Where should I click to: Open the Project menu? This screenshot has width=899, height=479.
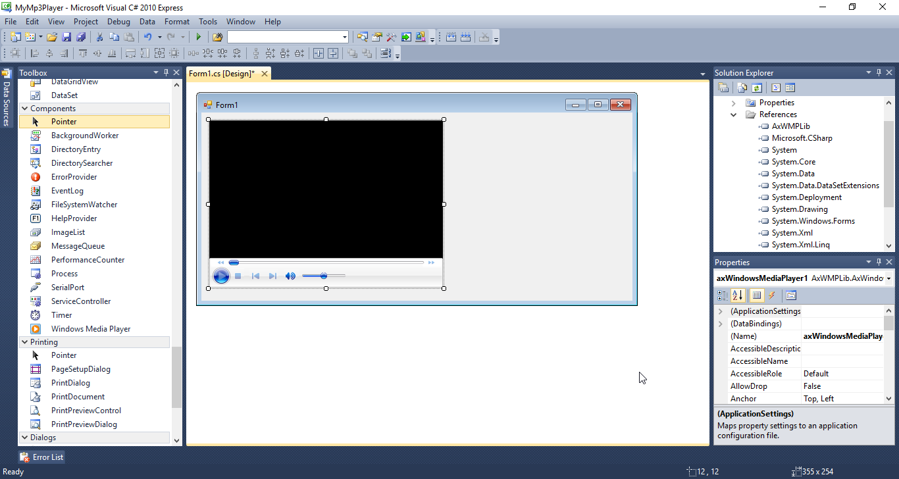(x=86, y=22)
